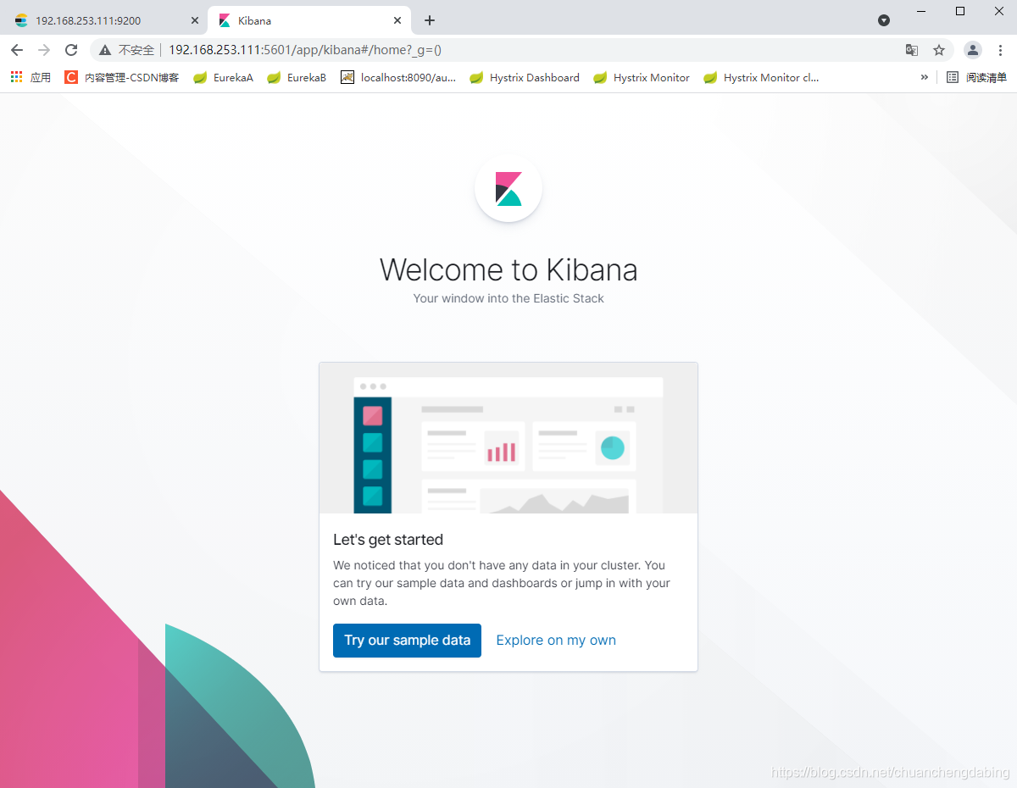Open the CSDN content management bookmark
The width and height of the screenshot is (1017, 788).
point(122,77)
